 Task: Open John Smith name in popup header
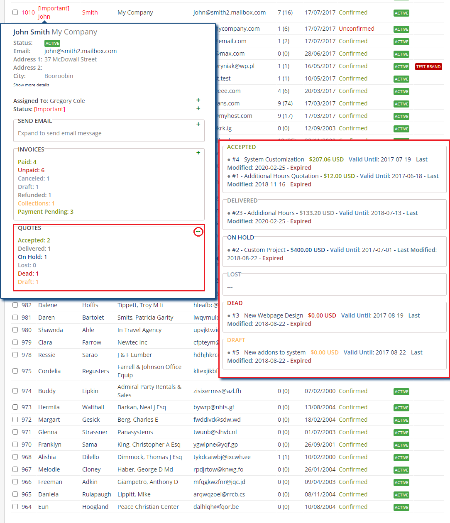coord(31,32)
